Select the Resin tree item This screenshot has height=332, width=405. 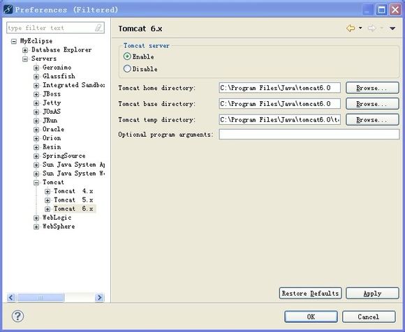[52, 146]
